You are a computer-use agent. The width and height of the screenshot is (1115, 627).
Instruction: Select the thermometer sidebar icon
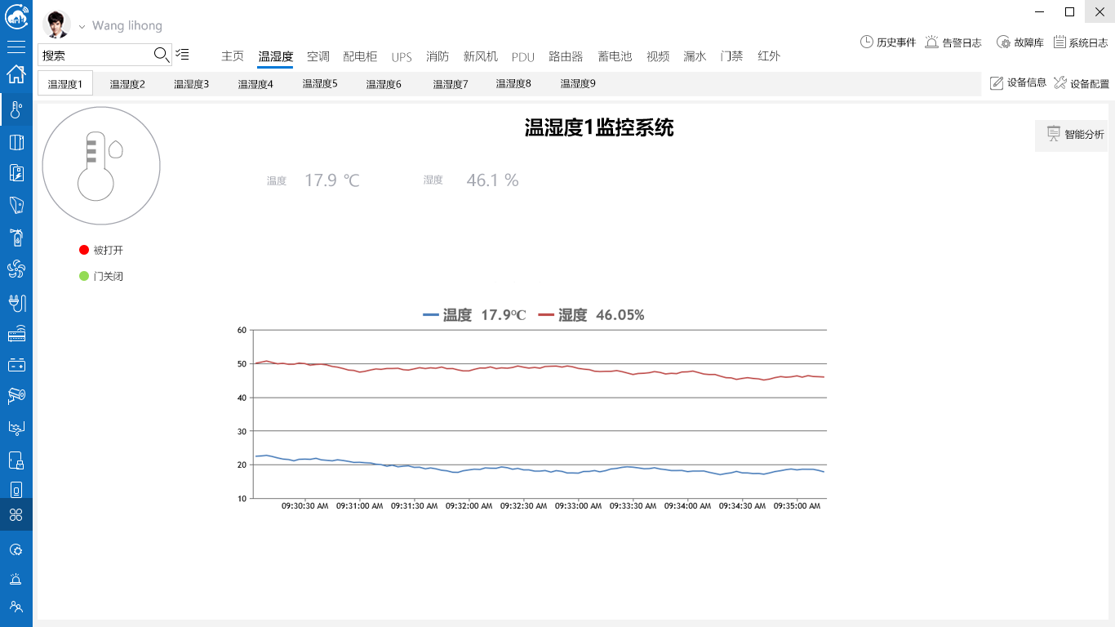[16, 109]
